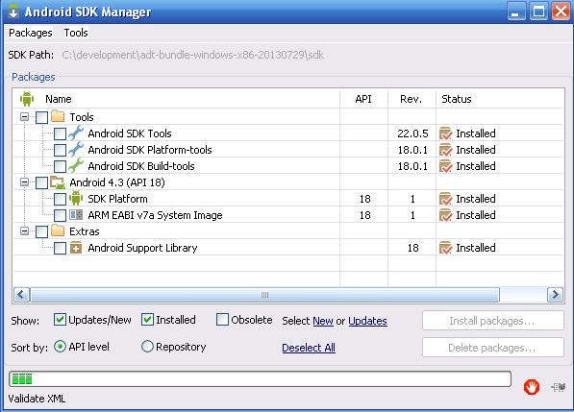Click the API column header
Viewport: 574px width, 412px height.
(x=363, y=99)
